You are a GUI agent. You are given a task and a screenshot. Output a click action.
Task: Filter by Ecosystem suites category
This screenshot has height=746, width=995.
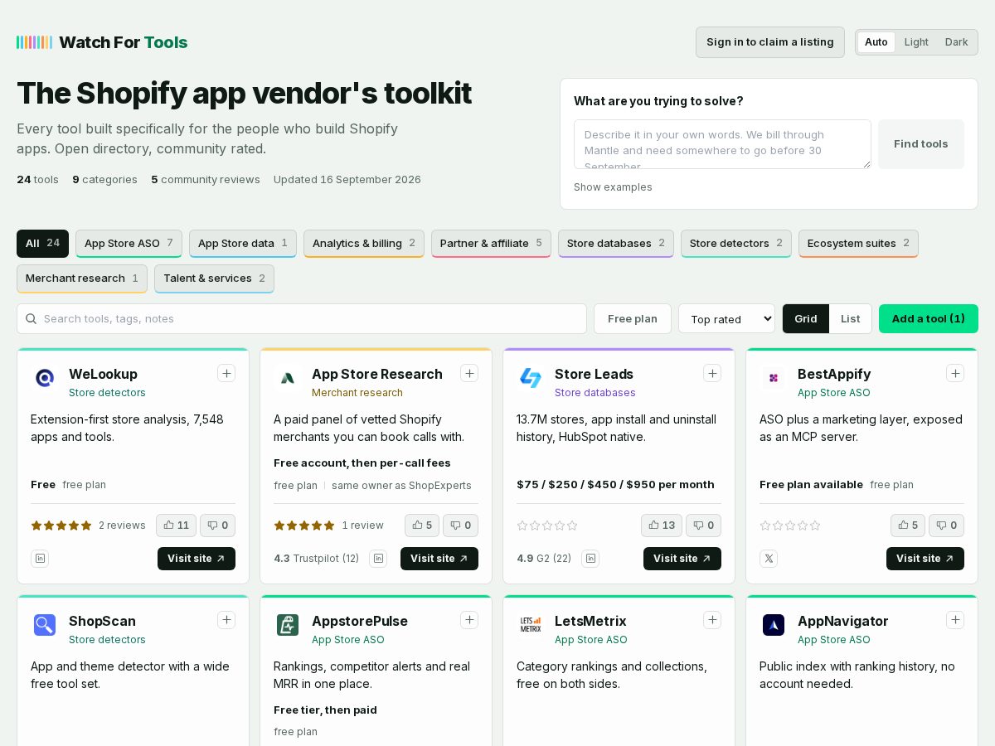pyautogui.click(x=858, y=244)
